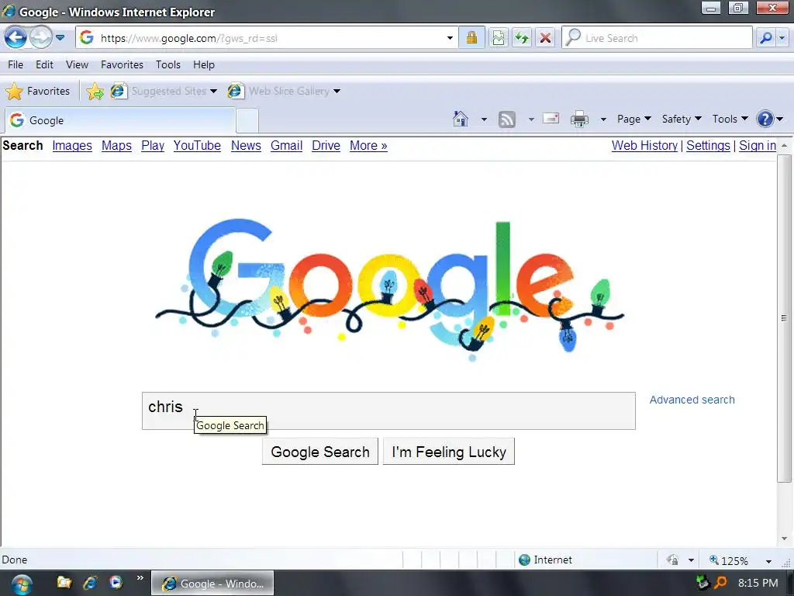
Task: Open the Play link
Action: (153, 145)
